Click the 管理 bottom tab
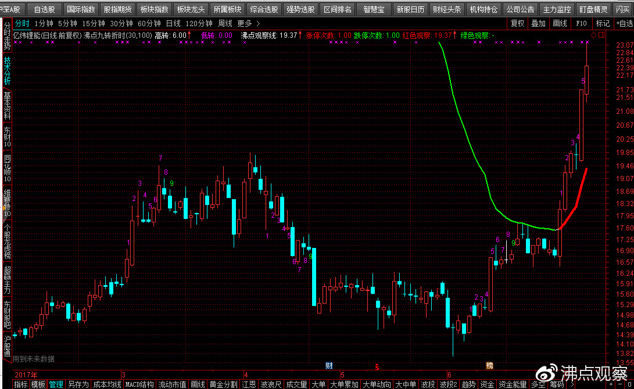Viewport: 634px width, 389px height. click(x=56, y=384)
